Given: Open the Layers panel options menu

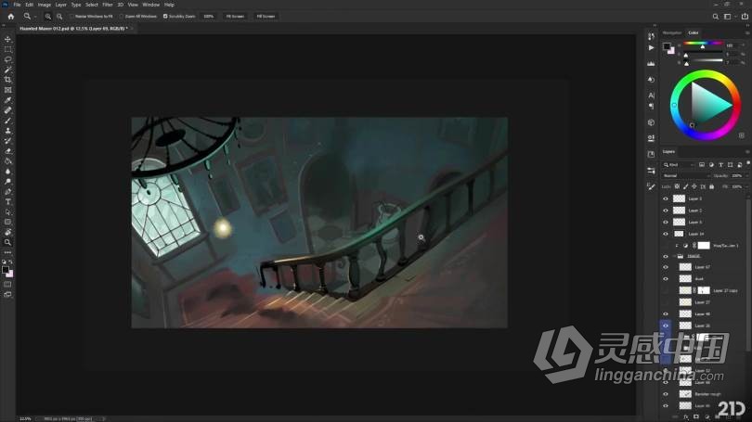Looking at the screenshot, I should 746,152.
